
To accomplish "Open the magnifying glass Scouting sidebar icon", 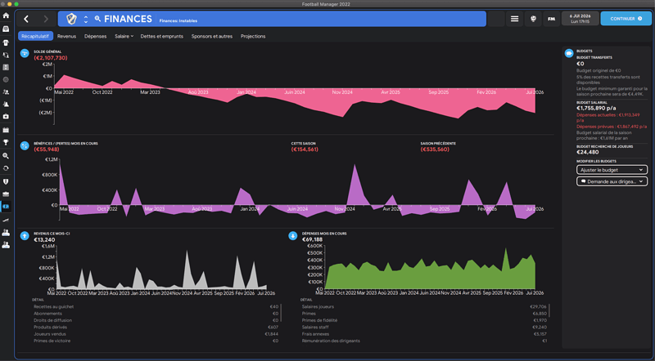I will click(7, 154).
